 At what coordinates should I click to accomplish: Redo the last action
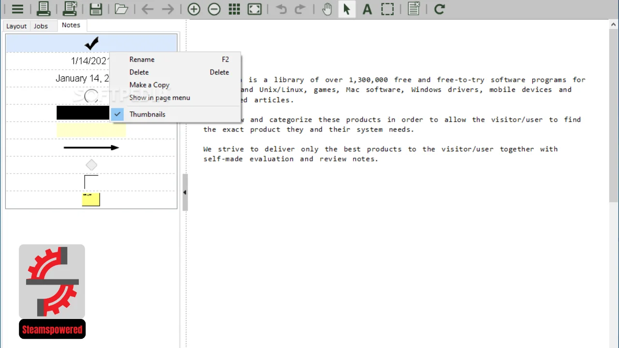click(x=300, y=9)
